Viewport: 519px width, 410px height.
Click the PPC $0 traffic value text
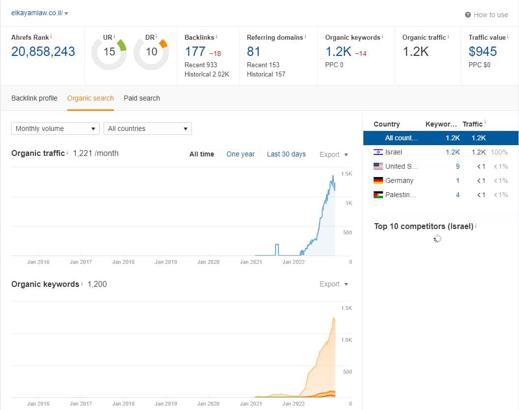pos(479,65)
